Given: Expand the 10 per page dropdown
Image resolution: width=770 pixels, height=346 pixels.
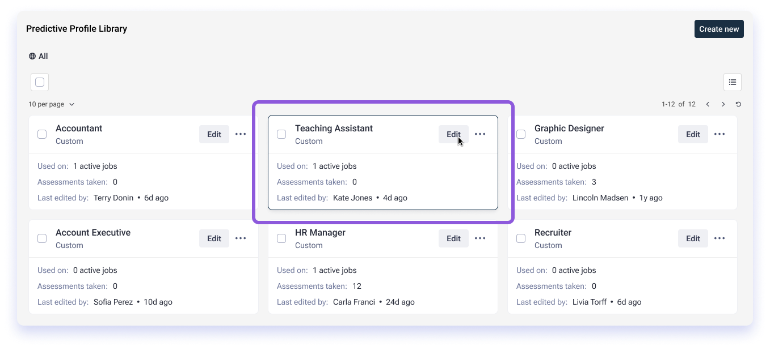Looking at the screenshot, I should point(52,104).
